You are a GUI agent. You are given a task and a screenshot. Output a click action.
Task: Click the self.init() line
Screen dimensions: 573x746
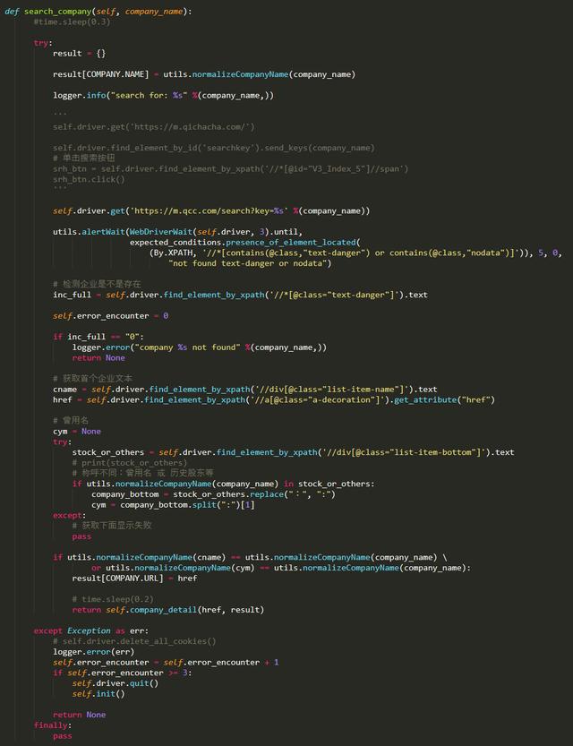coord(98,694)
